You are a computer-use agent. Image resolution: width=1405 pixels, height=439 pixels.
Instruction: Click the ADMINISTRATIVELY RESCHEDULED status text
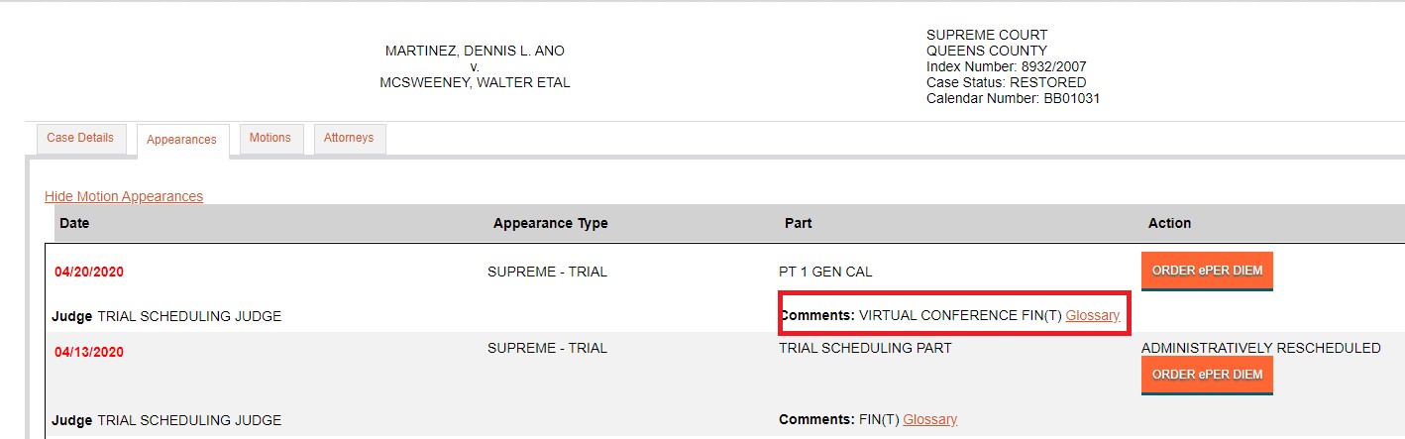[x=1260, y=348]
